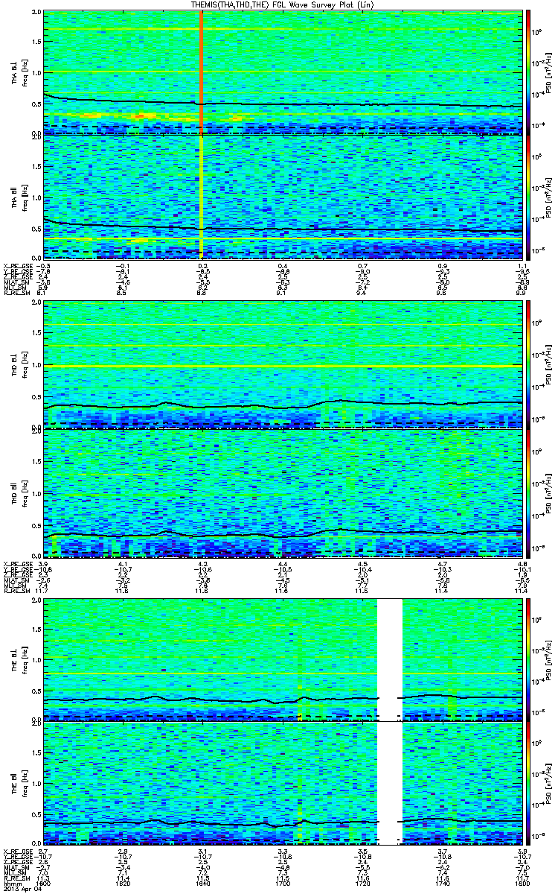
Task: Click the '1.0' frequency tick of THD BL axis
Action: pyautogui.click(x=37, y=364)
